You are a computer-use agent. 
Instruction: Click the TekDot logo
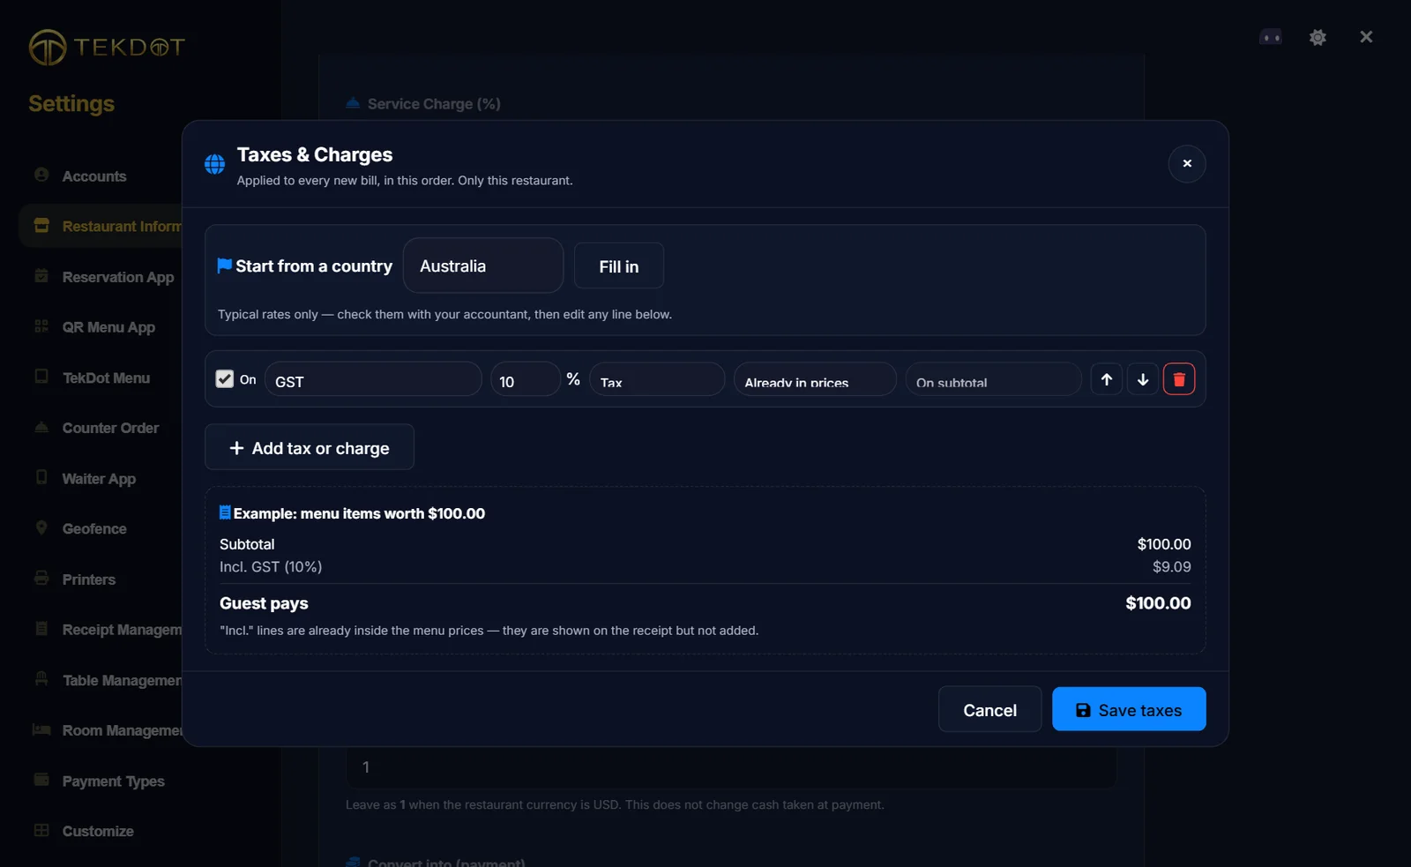pyautogui.click(x=107, y=47)
